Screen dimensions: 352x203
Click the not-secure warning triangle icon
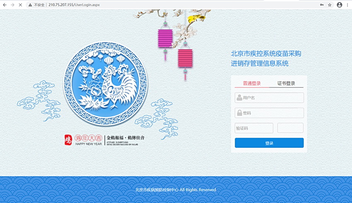point(30,5)
